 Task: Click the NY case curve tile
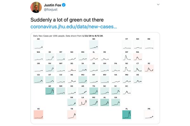[127, 57]
